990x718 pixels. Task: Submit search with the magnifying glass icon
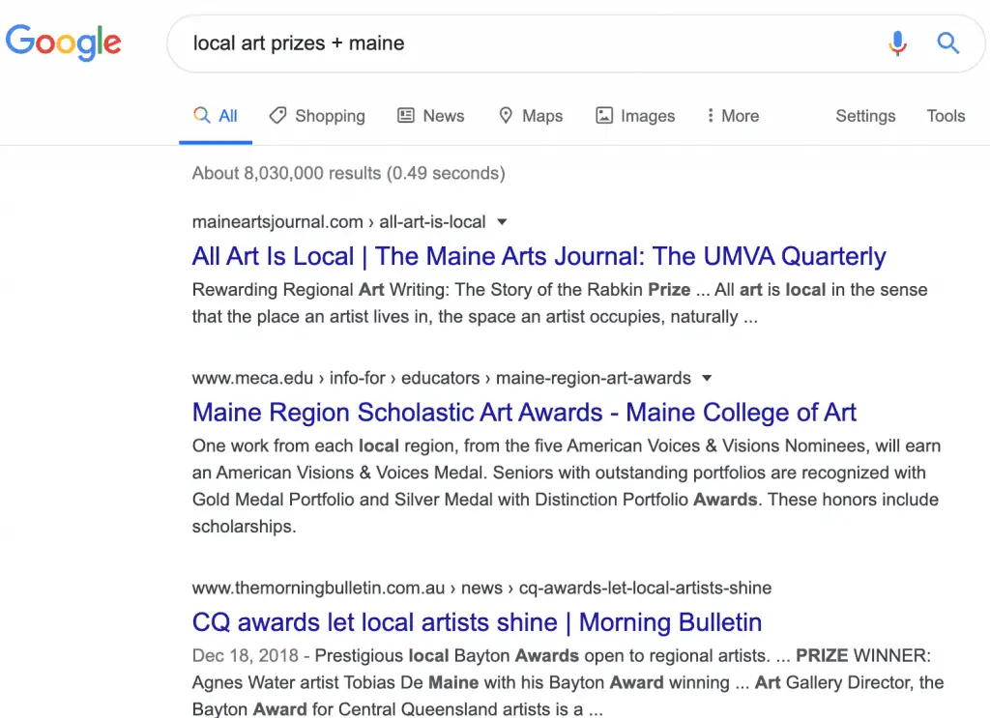[947, 43]
